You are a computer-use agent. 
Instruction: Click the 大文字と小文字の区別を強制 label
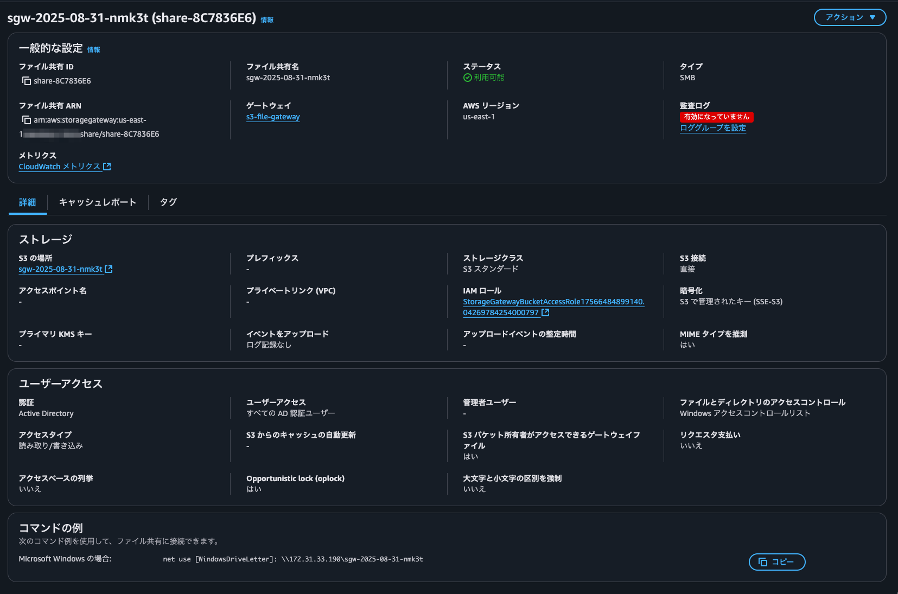[512, 478]
